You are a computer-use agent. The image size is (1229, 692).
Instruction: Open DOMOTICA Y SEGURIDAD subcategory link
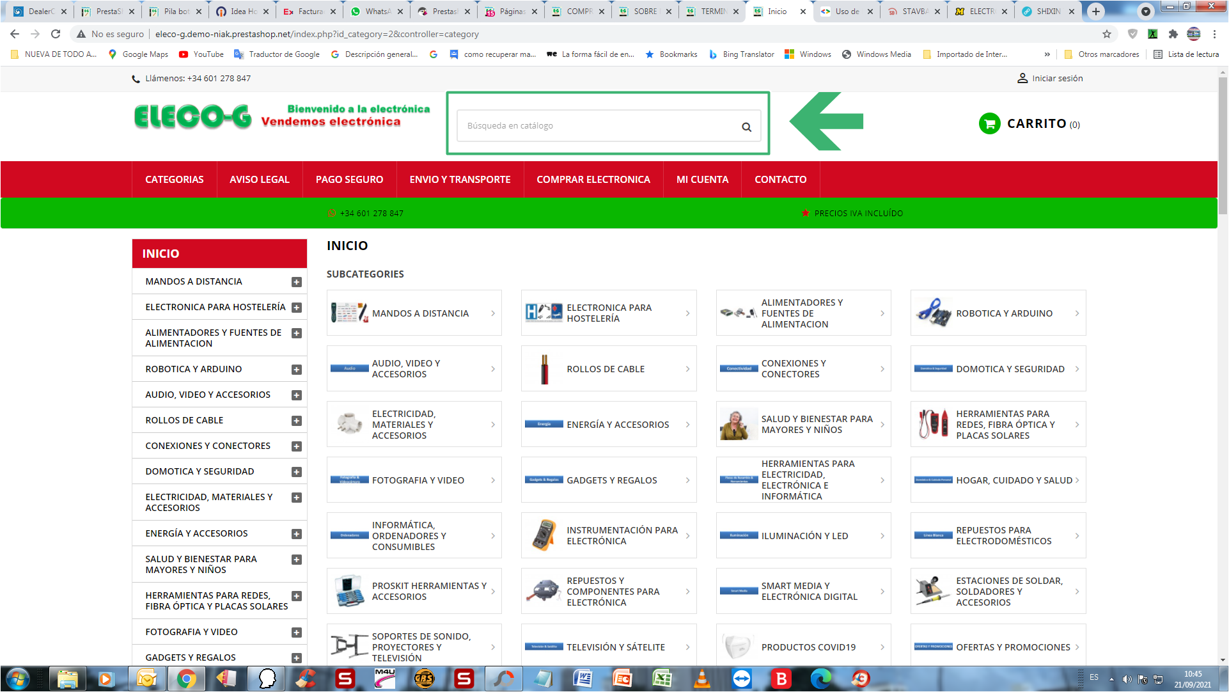[1010, 369]
